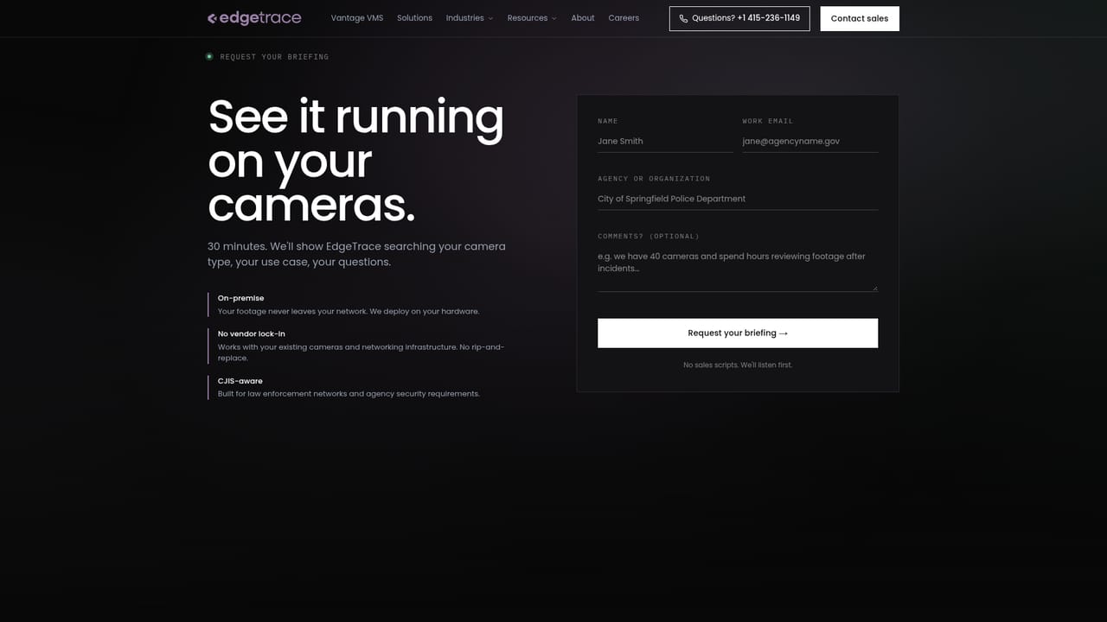
Task: Click the "COMMENTS? (OPTIONAL)" field label
Action: pos(649,236)
